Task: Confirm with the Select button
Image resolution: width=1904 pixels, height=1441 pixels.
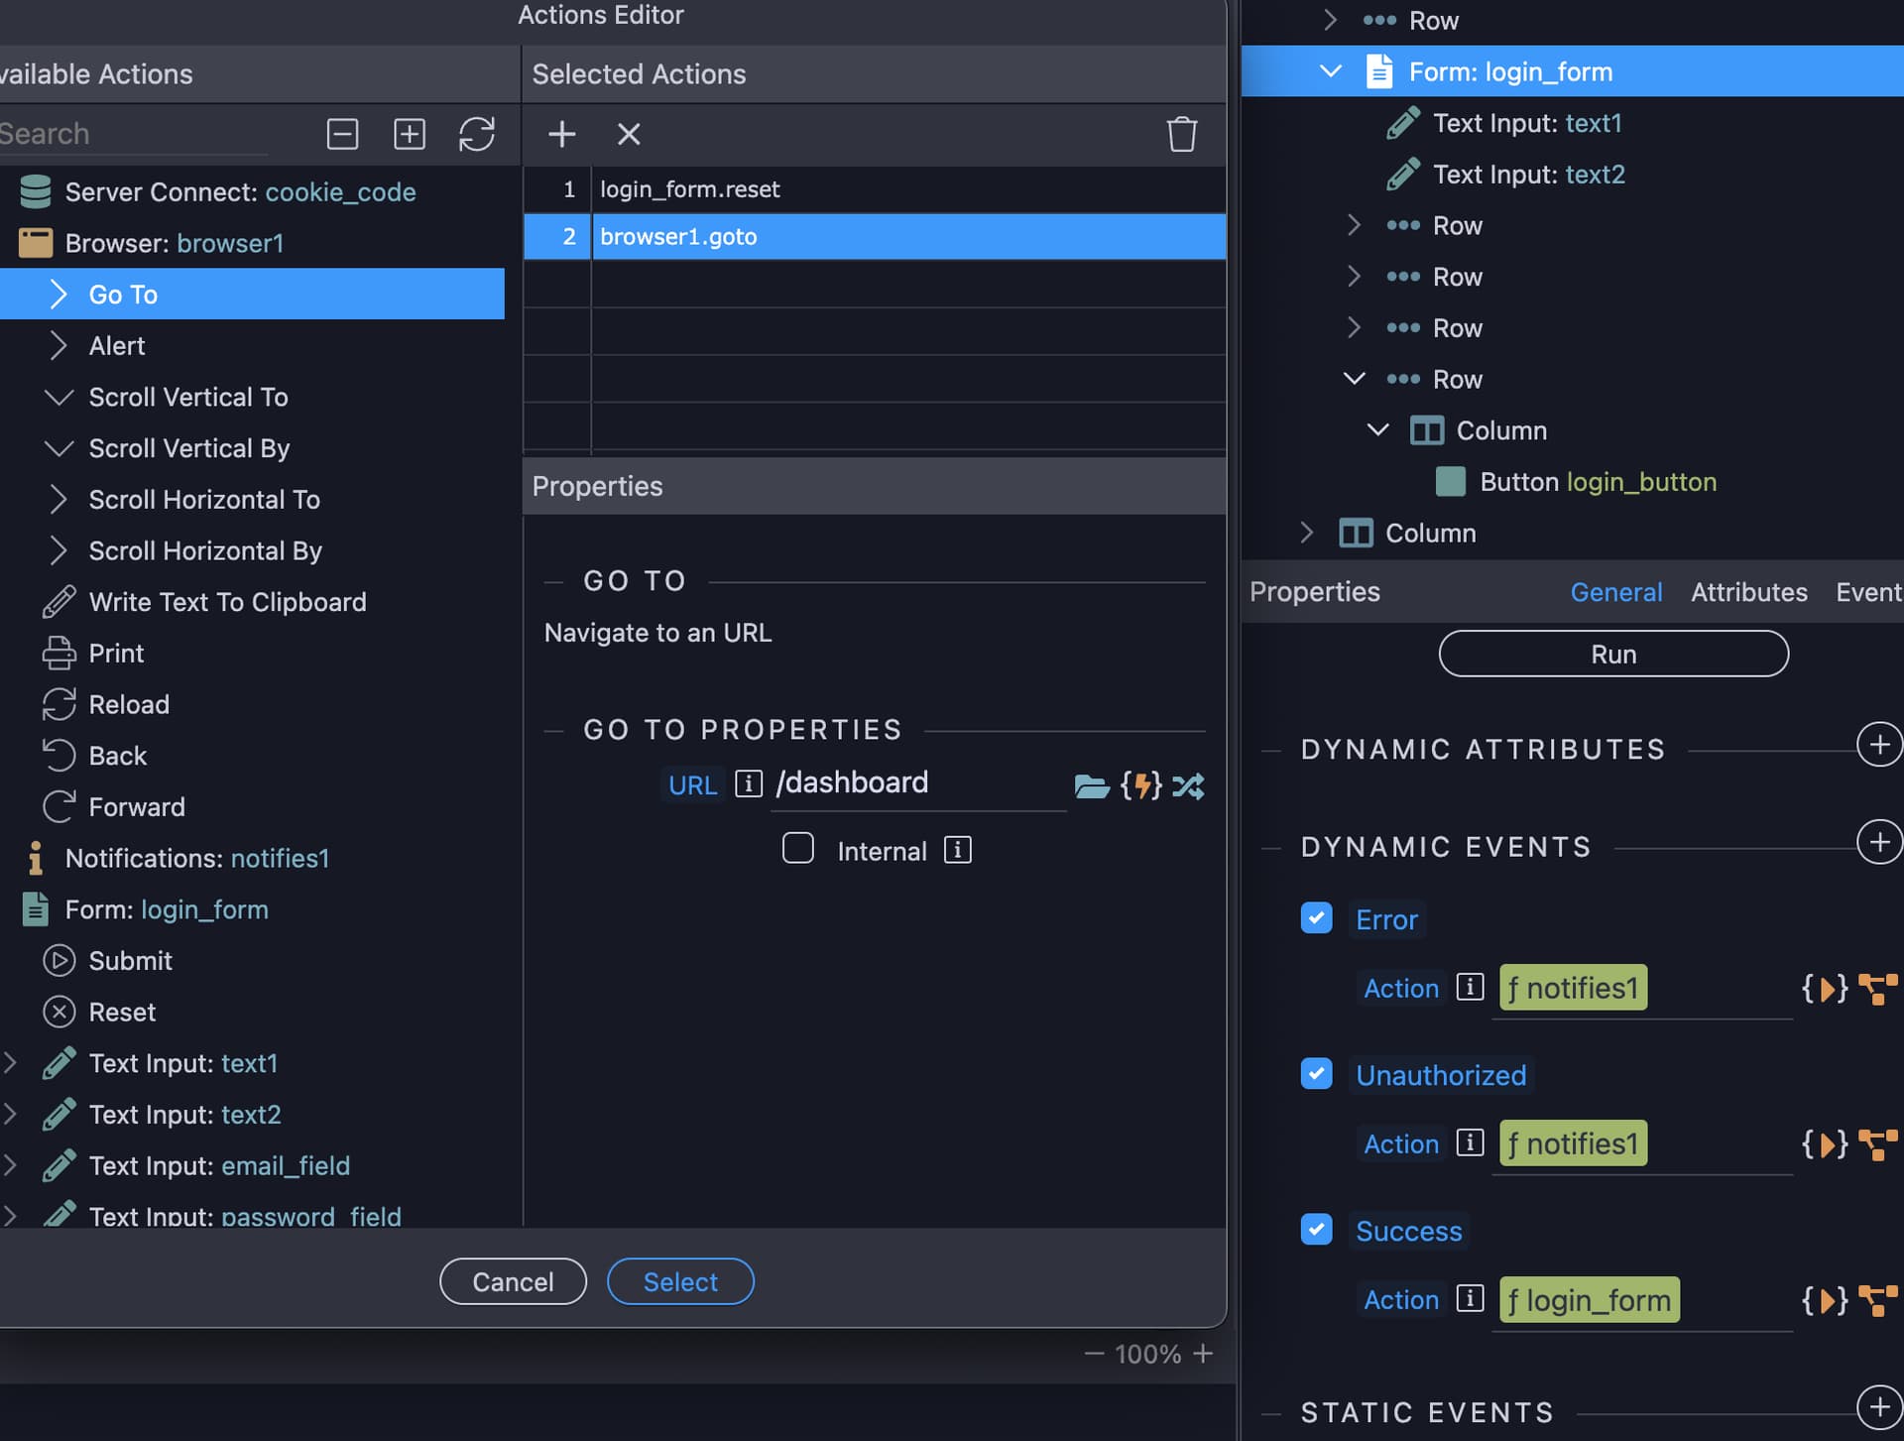Action: coord(680,1281)
